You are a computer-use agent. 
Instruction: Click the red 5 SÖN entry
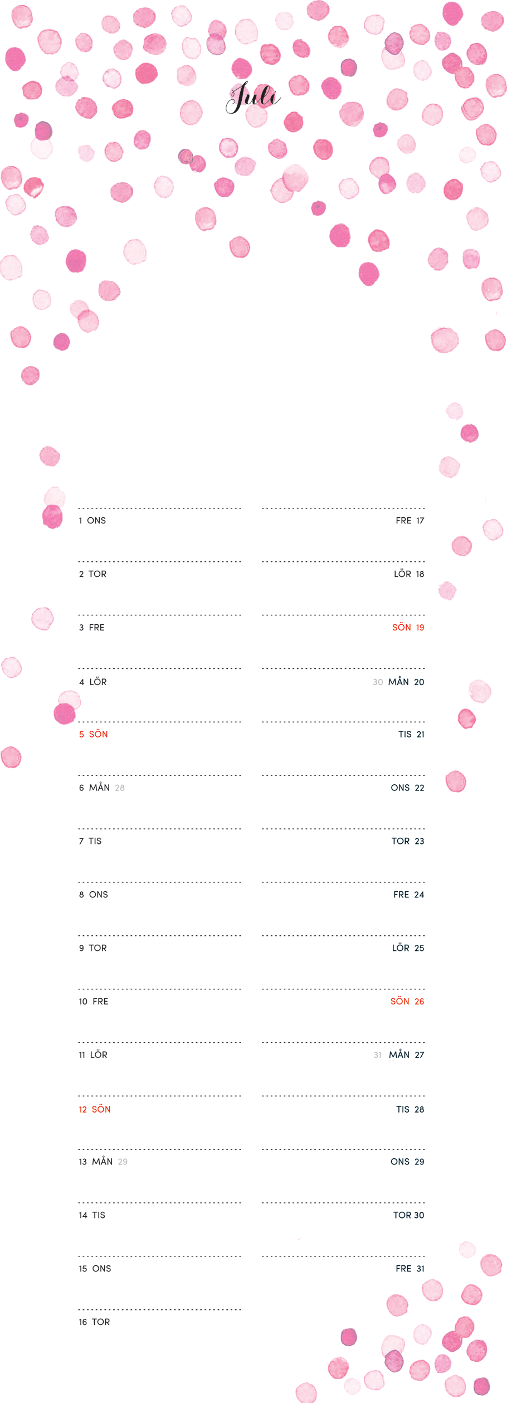(x=94, y=734)
